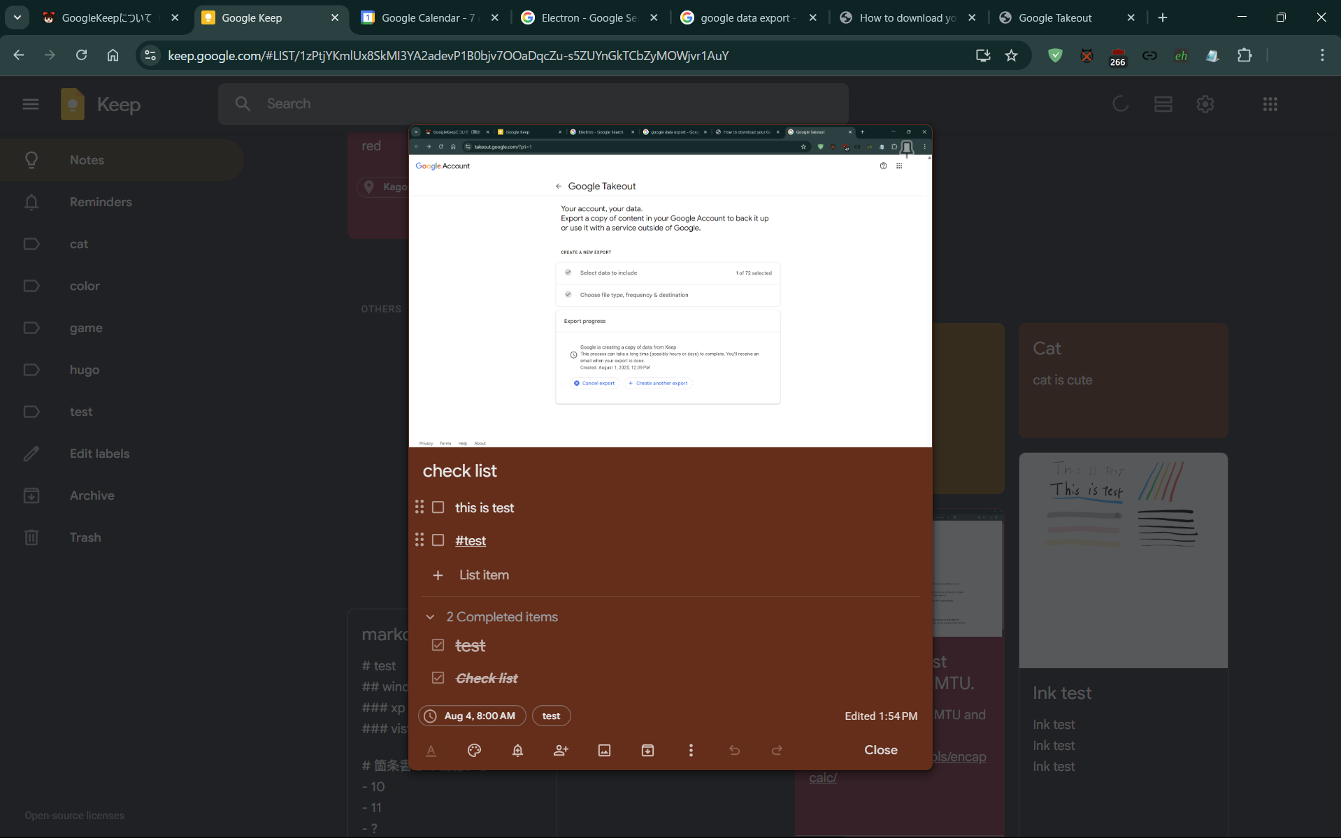Open the Keep main menu hamburger
Image resolution: width=1341 pixels, height=838 pixels.
coord(31,104)
